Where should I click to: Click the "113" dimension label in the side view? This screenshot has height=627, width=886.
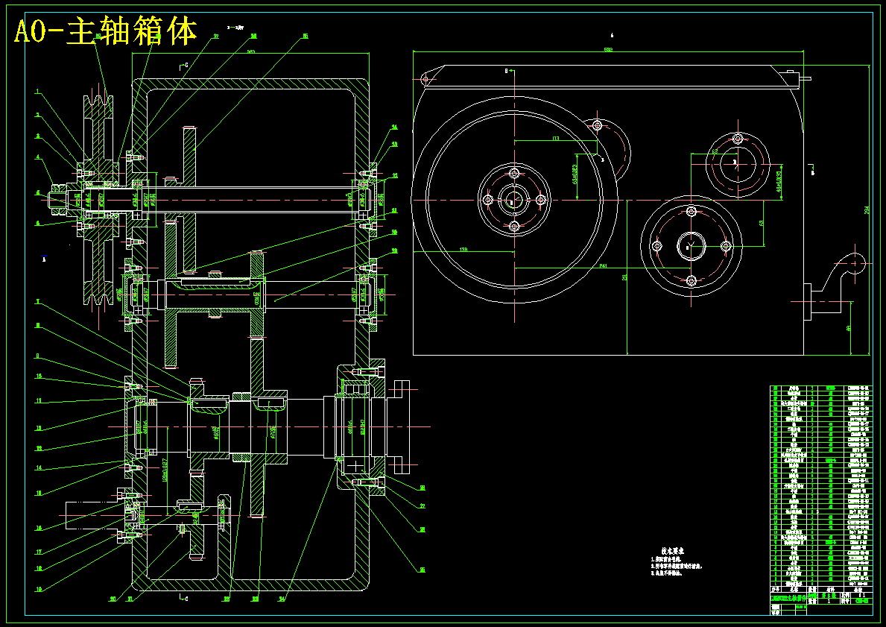555,138
